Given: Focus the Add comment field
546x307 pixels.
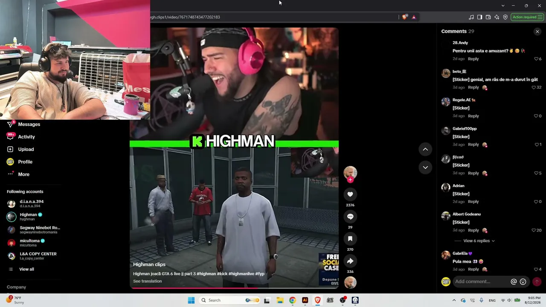Looking at the screenshot, I should [x=481, y=281].
